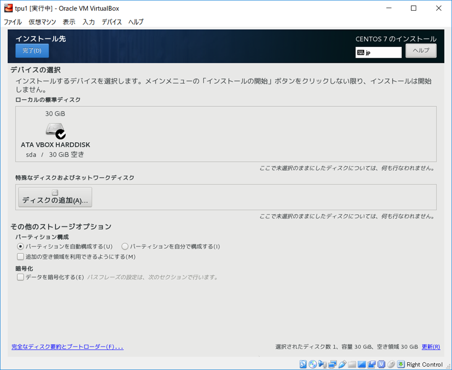Open the shared folders icon in status bar

point(352,364)
